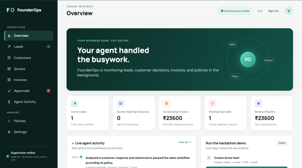Click the Outstanding Invoices rupee icon
Screen dimensions: 302x168
167,104
